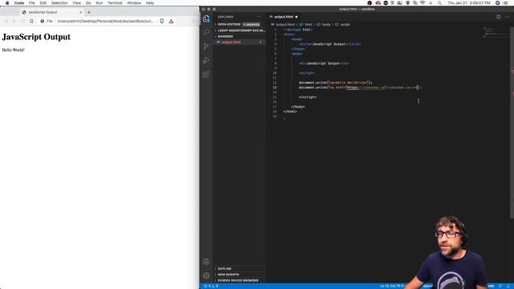
Task: Open the Explorer view in activity bar
Action: point(206,18)
